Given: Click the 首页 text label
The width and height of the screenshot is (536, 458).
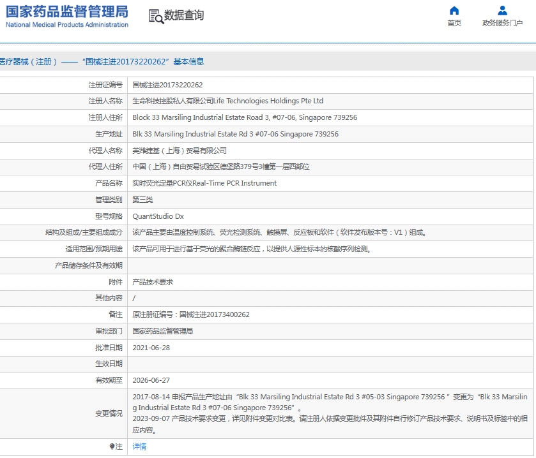Looking at the screenshot, I should [x=454, y=23].
